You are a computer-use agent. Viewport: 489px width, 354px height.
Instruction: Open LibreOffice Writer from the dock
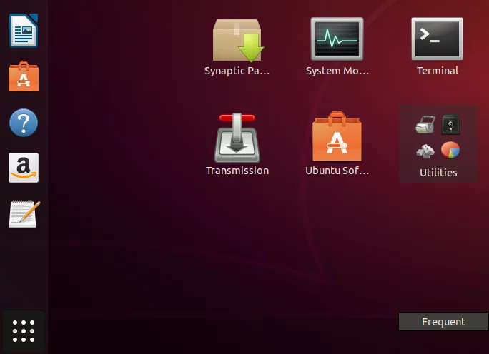(24, 31)
